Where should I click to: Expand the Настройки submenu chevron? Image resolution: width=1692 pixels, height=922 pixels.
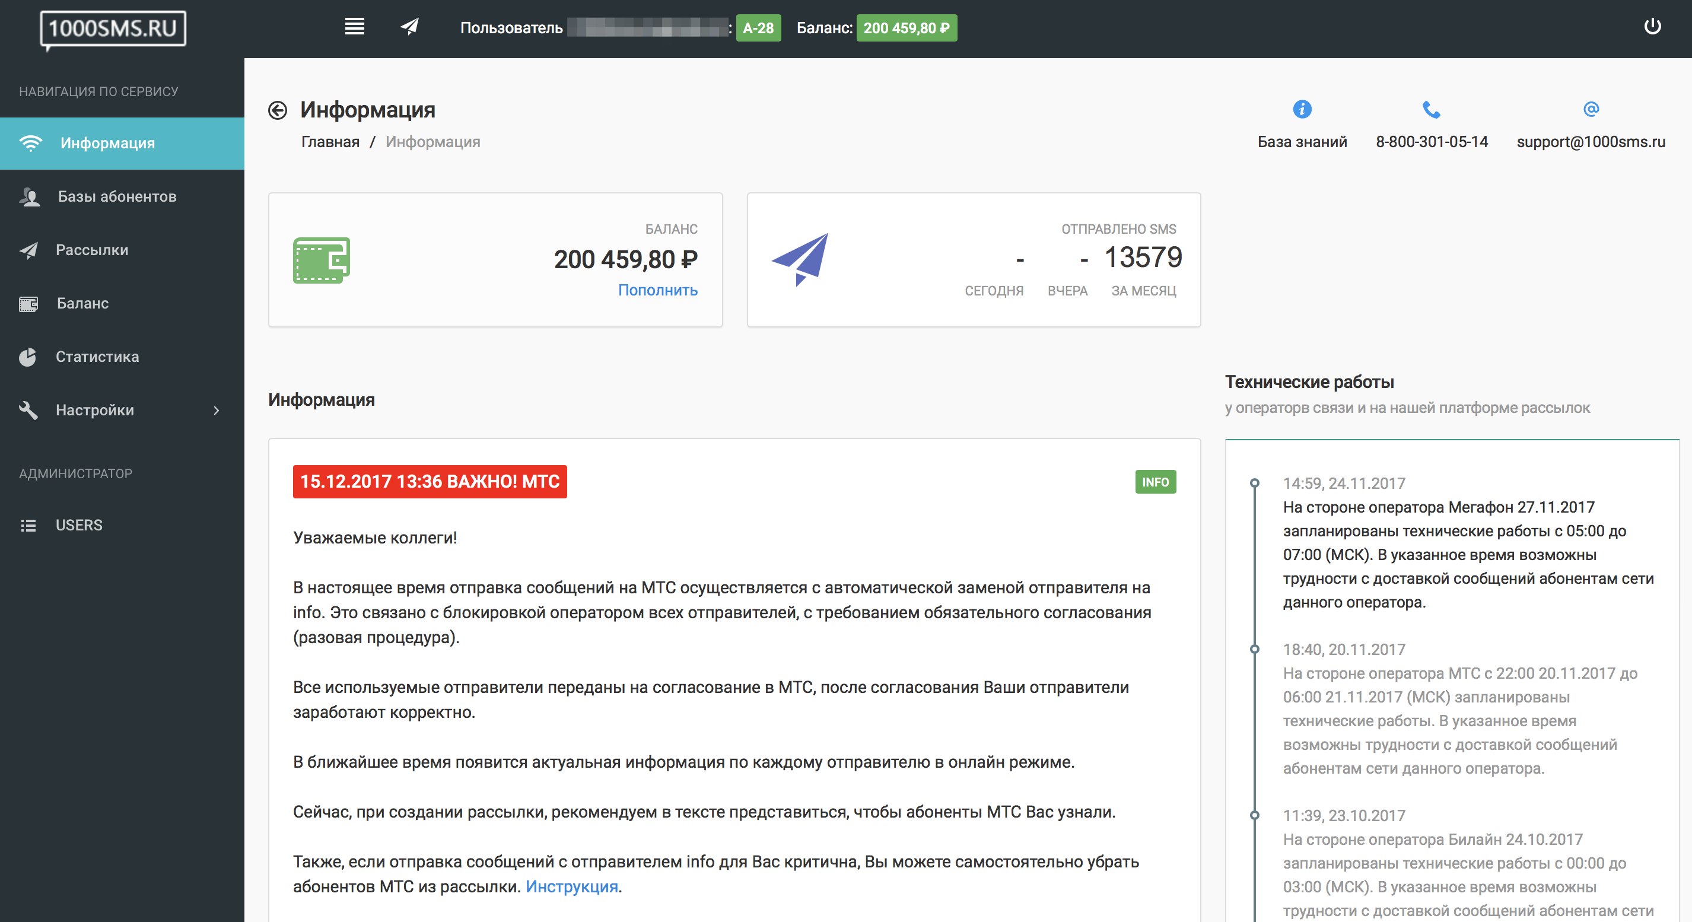coord(216,411)
